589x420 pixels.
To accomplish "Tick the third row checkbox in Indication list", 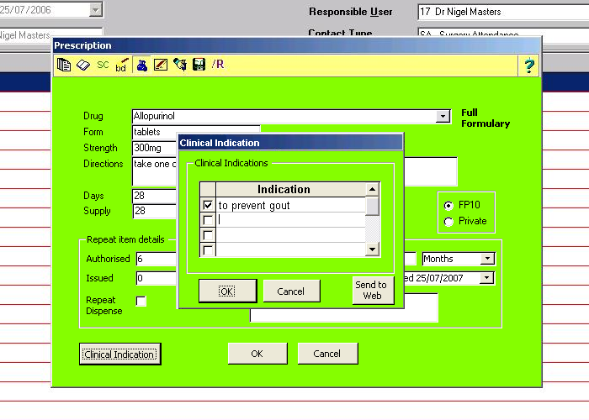I will point(208,235).
